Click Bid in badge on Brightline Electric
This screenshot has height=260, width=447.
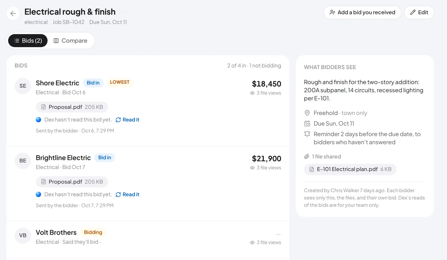click(104, 158)
